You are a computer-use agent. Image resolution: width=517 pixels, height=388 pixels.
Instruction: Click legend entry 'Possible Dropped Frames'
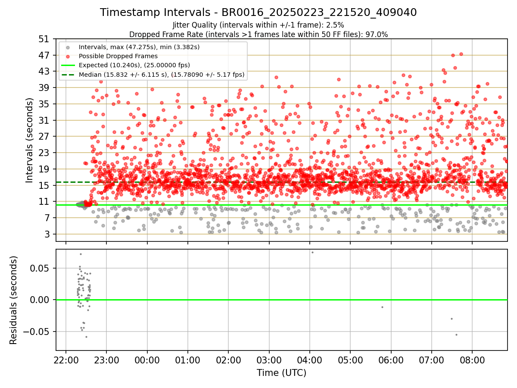pos(118,56)
